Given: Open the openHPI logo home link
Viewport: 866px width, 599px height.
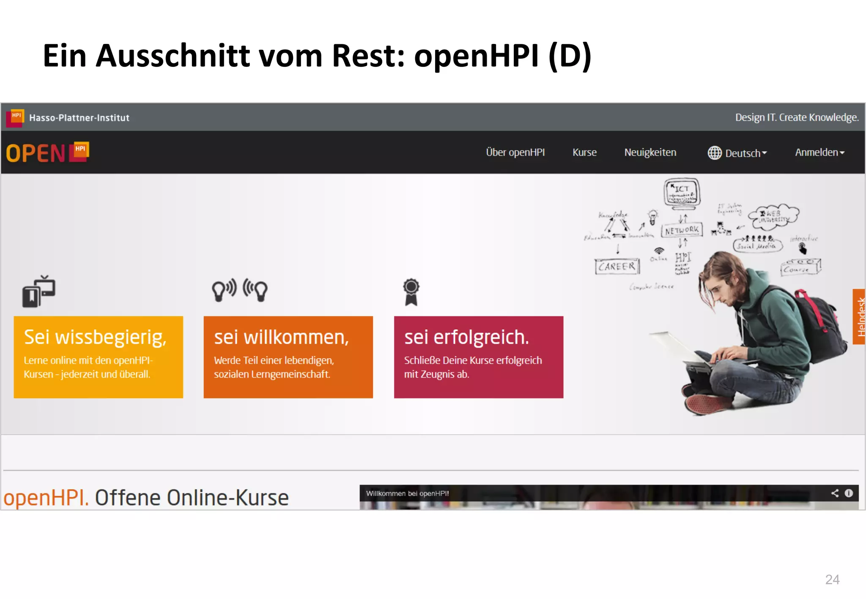Looking at the screenshot, I should pos(47,152).
